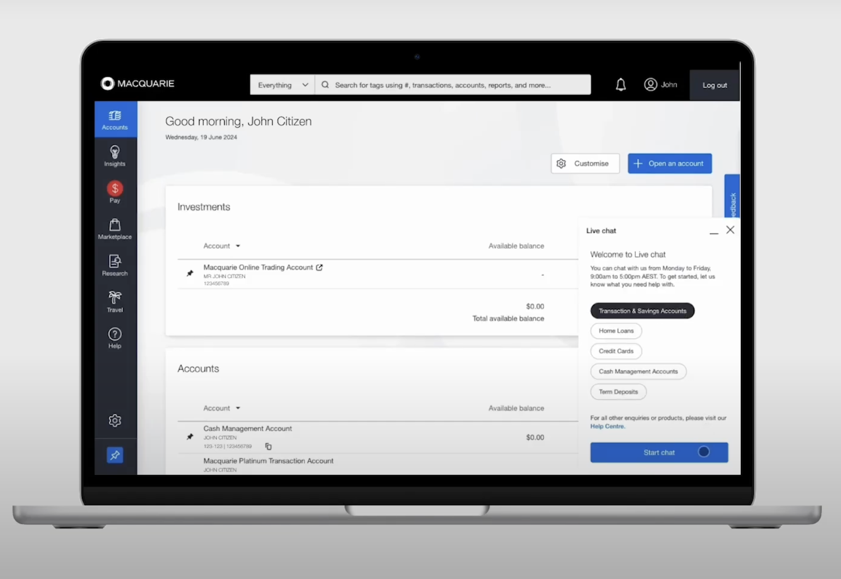The width and height of the screenshot is (841, 579).
Task: Expand the Account dropdown filter
Action: pyautogui.click(x=221, y=245)
